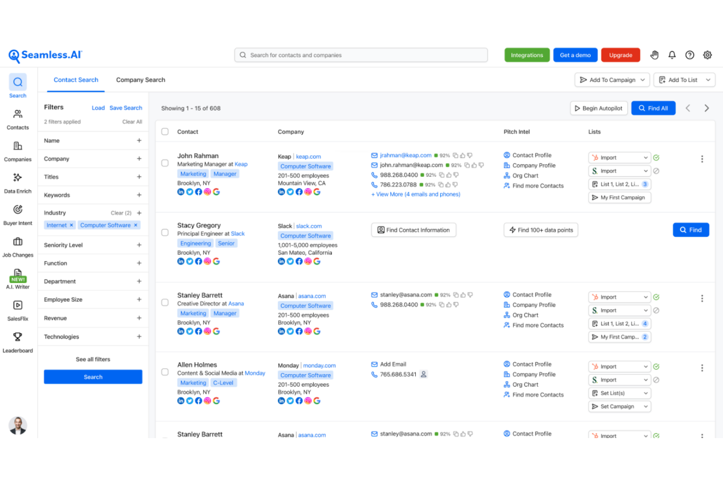Open John Rahman row three-dot menu
This screenshot has height=482, width=723.
coord(702,159)
